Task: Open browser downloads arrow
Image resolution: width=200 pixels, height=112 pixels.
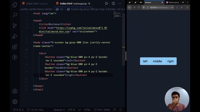Action: [x=177, y=7]
